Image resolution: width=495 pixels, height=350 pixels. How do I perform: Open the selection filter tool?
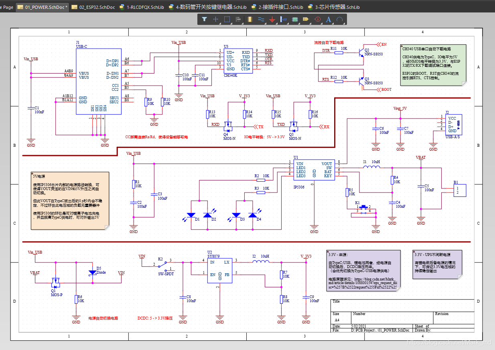(204, 19)
